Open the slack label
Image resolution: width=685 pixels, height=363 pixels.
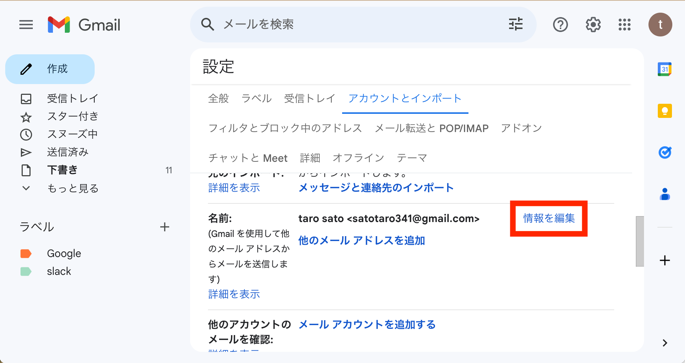pos(59,272)
